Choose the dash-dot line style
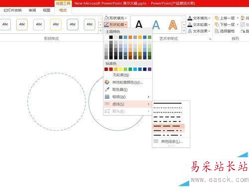Image resolution: width=249 pixels, height=187 pixels. pyautogui.click(x=168, y=122)
